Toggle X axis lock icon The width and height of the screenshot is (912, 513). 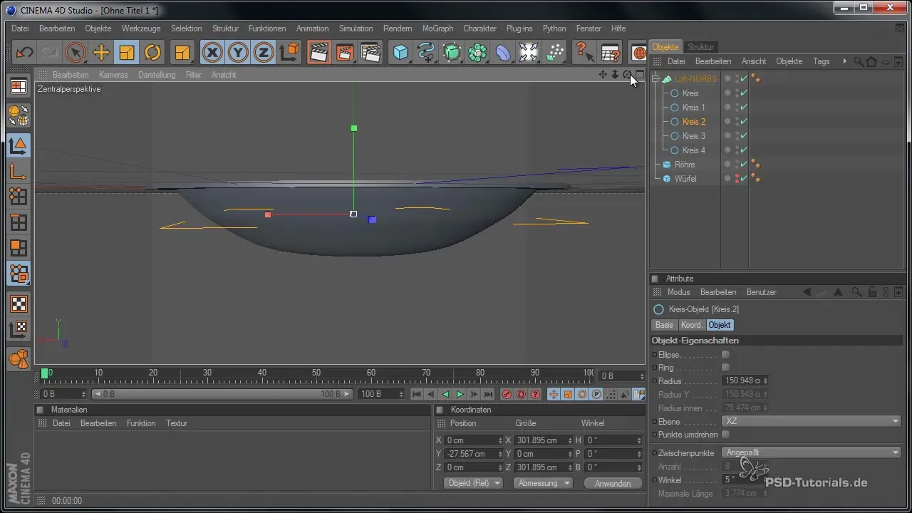pos(212,53)
